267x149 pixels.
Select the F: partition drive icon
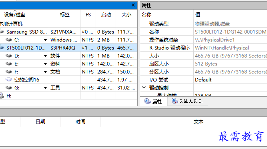coord(9,72)
